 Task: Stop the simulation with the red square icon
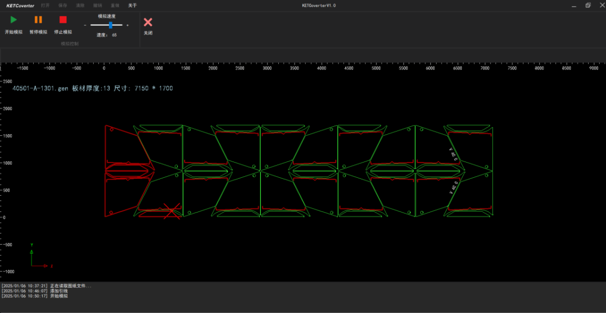(x=63, y=20)
